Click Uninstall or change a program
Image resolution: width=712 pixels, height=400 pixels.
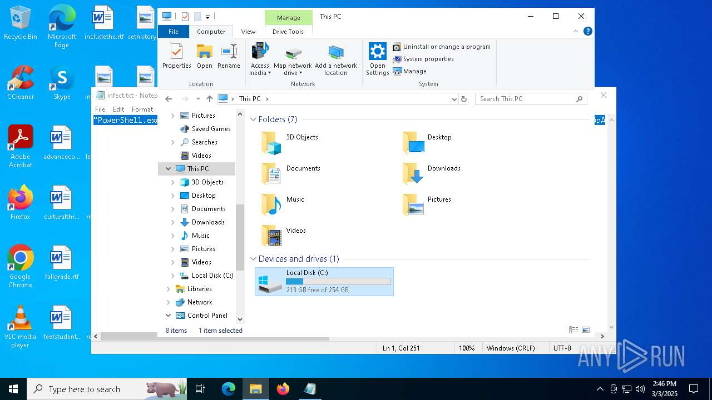pos(442,47)
